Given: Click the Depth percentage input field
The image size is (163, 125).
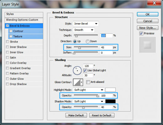Looking at the screenshot, I should pyautogui.click(x=106, y=36).
